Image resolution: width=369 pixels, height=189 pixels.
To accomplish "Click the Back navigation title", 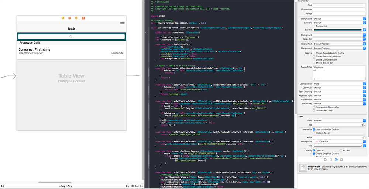I will pos(71,29).
